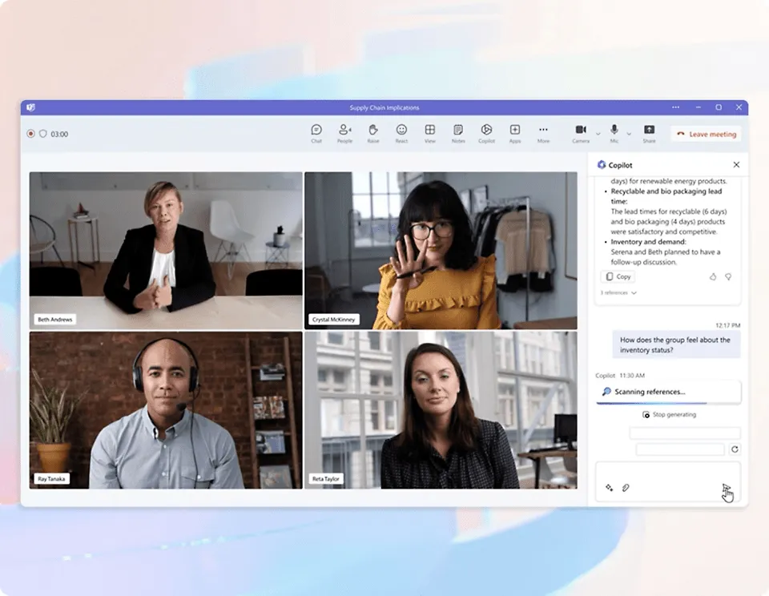The width and height of the screenshot is (769, 596).
Task: Open the React emoji menu
Action: [x=401, y=133]
